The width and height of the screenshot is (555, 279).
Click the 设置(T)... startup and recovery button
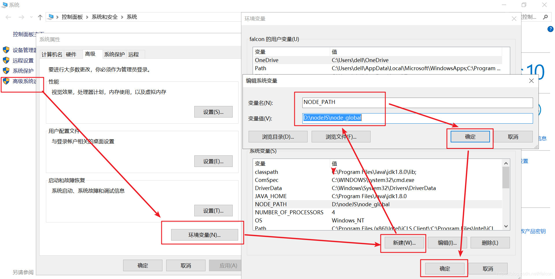(213, 211)
